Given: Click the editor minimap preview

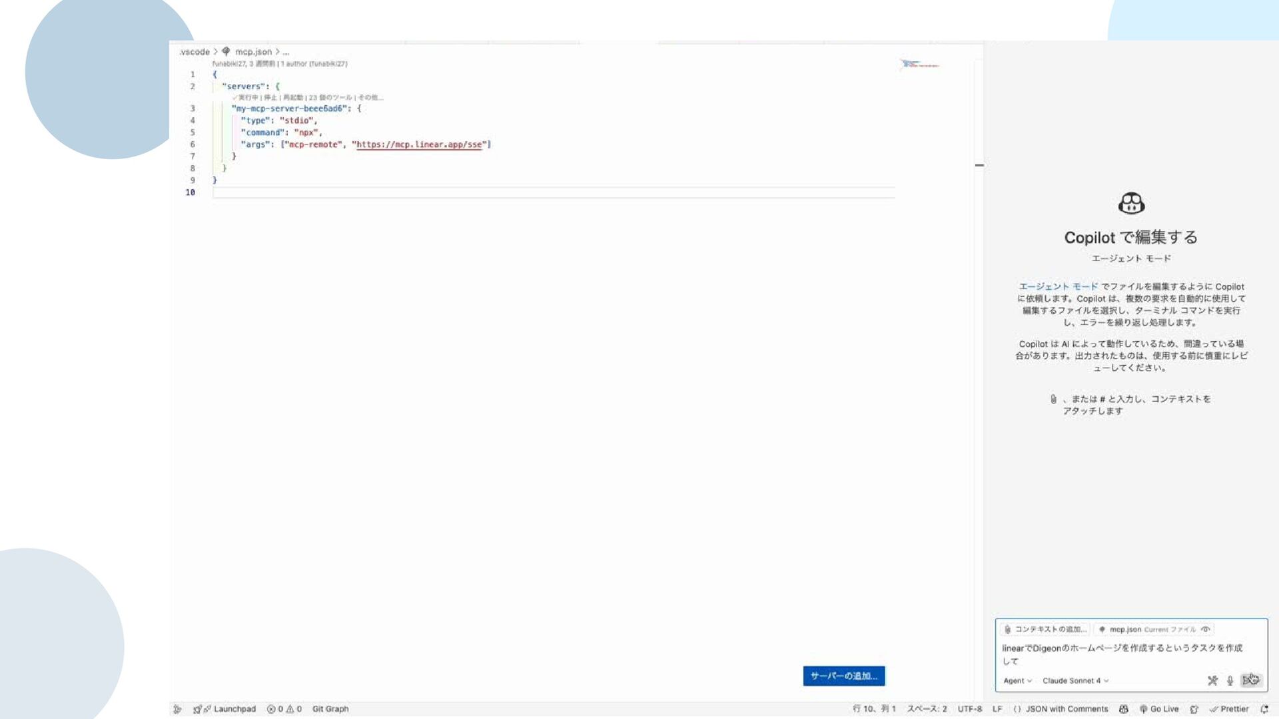Looking at the screenshot, I should [x=921, y=65].
